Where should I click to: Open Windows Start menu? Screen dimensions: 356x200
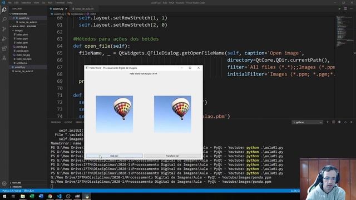(x=4, y=196)
